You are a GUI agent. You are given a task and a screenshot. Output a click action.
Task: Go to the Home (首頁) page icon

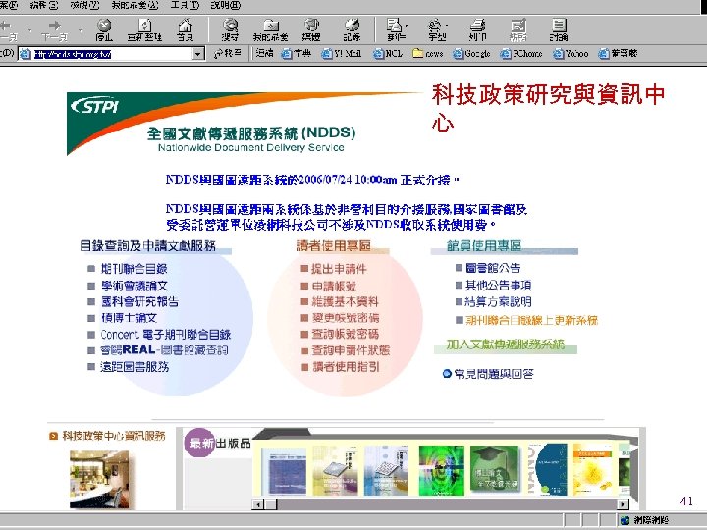[185, 30]
